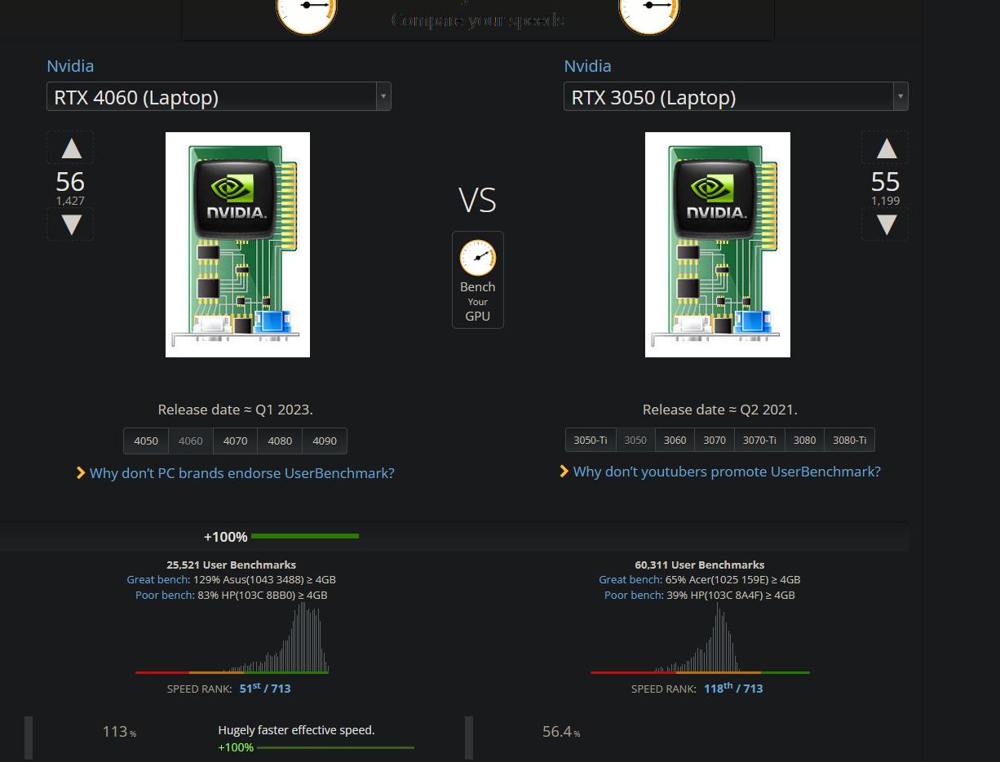Upvote the RTX 3050 (Laptop)
Screen dimensions: 1000x762
886,148
